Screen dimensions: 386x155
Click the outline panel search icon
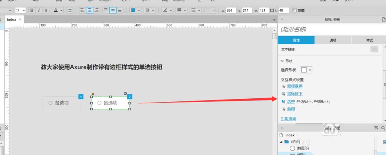pyautogui.click(x=383, y=128)
